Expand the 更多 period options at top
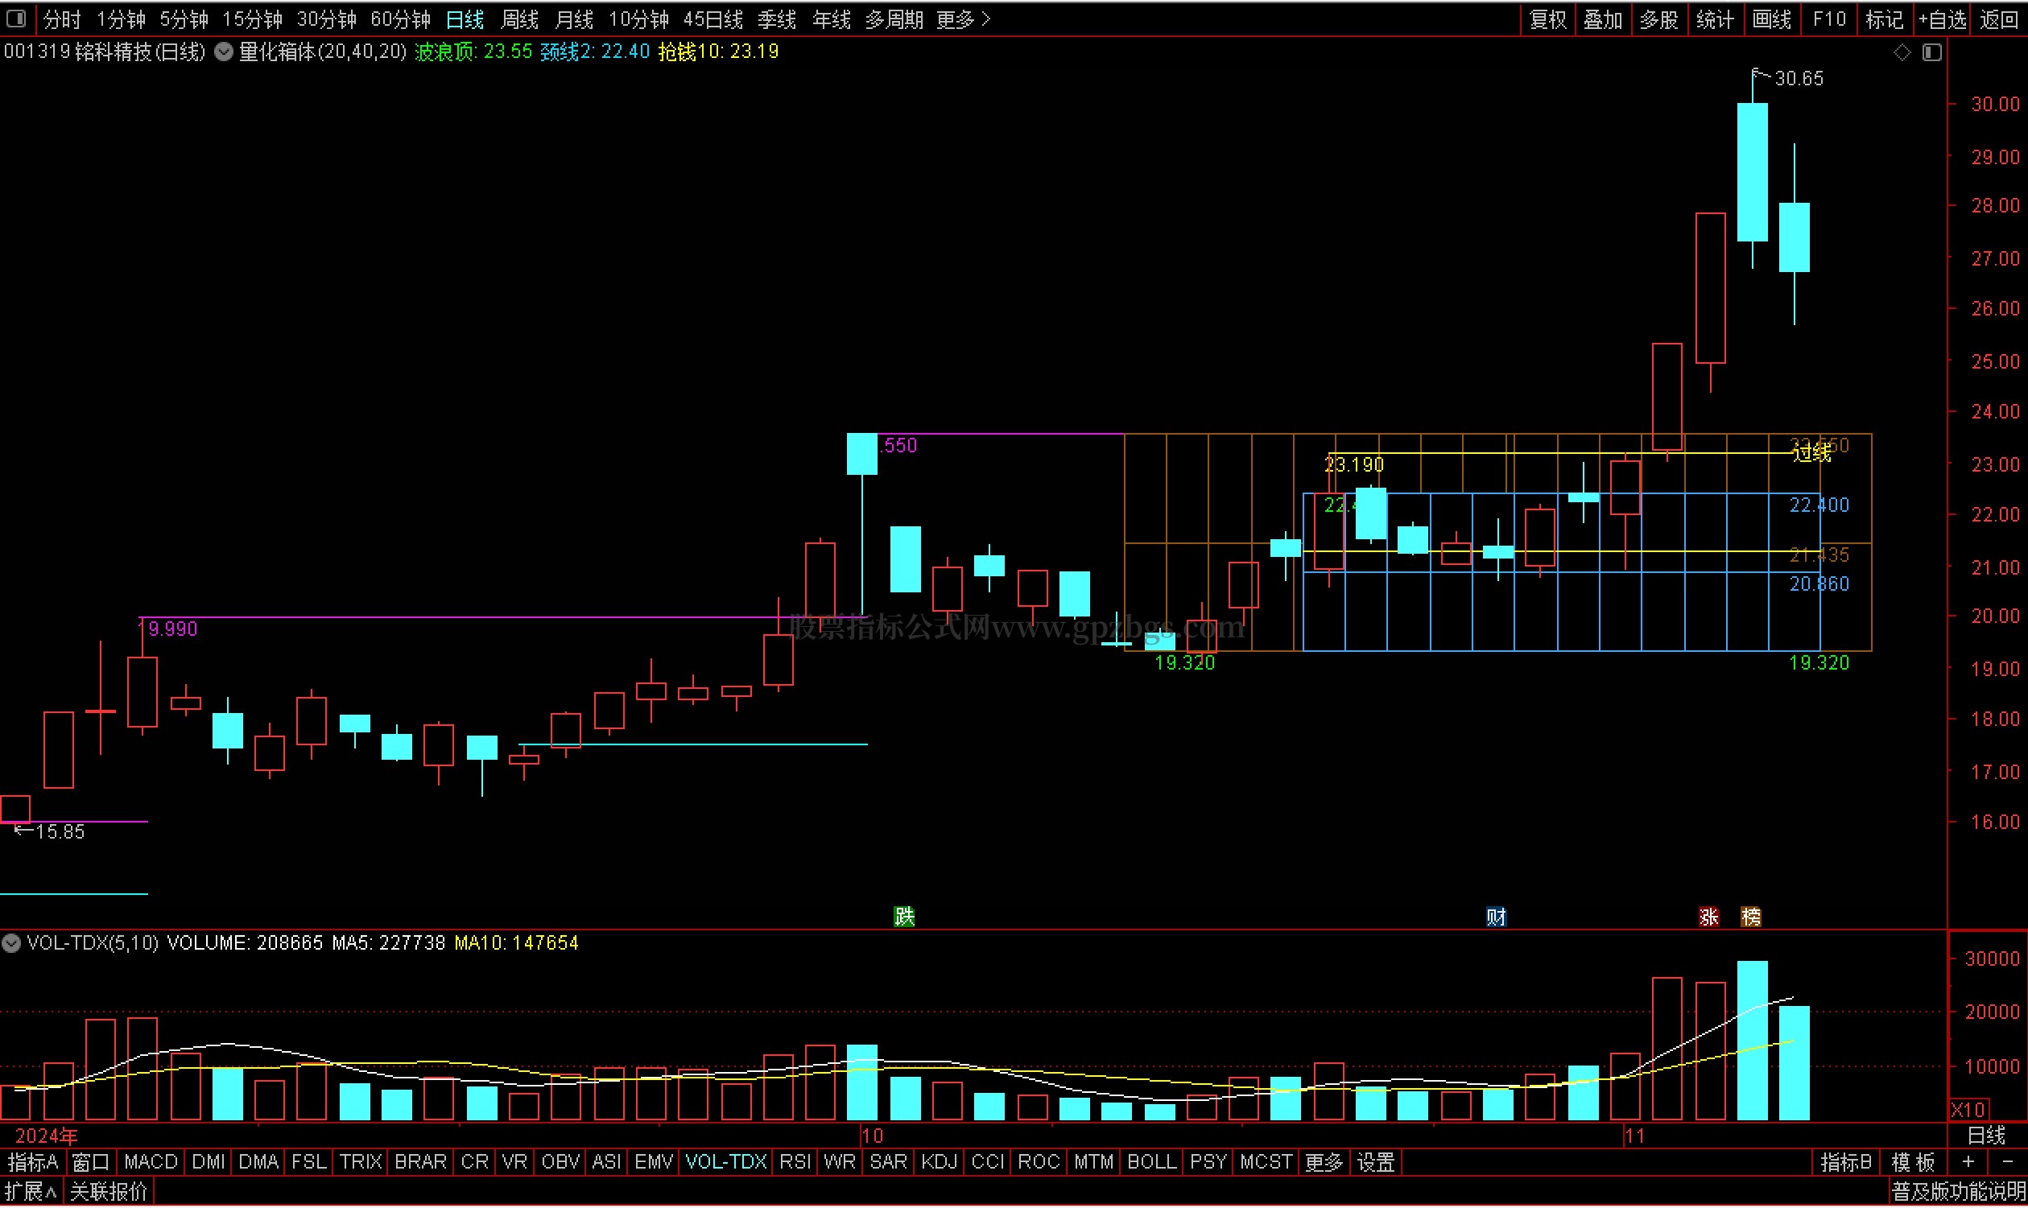2028x1208 pixels. (x=963, y=19)
